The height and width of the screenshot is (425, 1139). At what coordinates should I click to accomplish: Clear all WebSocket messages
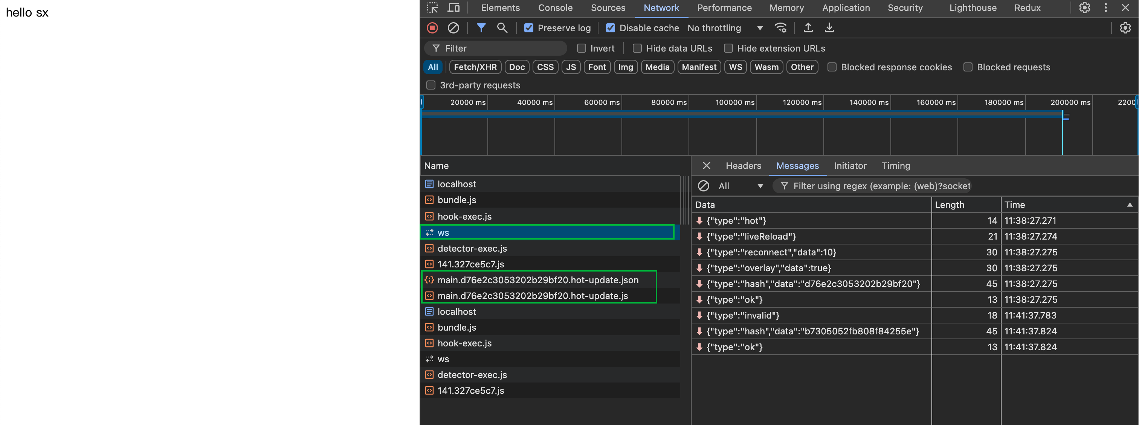703,186
